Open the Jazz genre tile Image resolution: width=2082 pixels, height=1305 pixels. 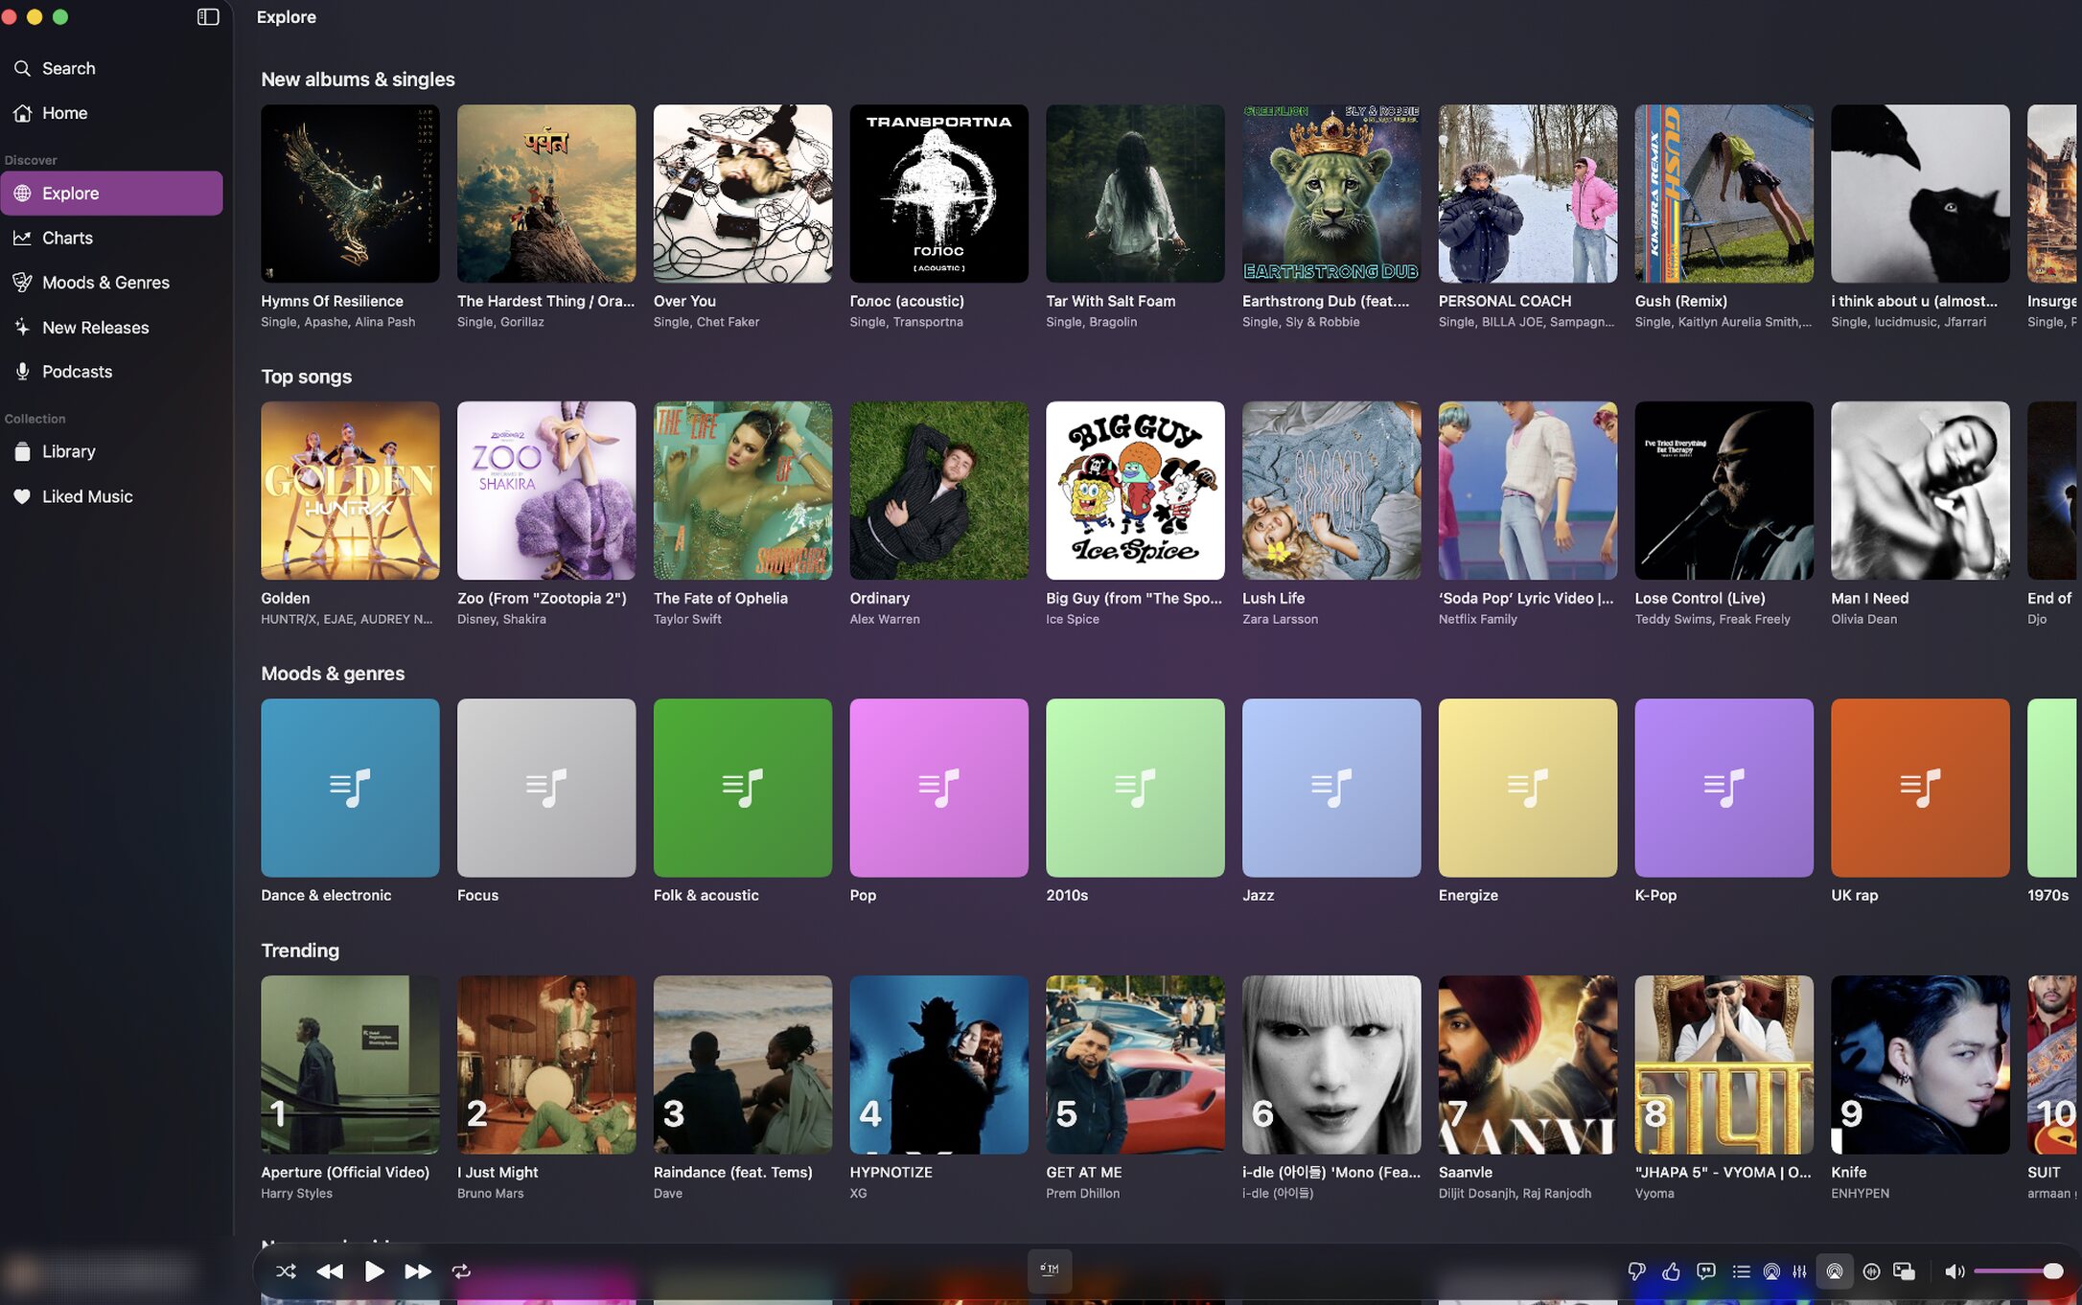pos(1331,788)
